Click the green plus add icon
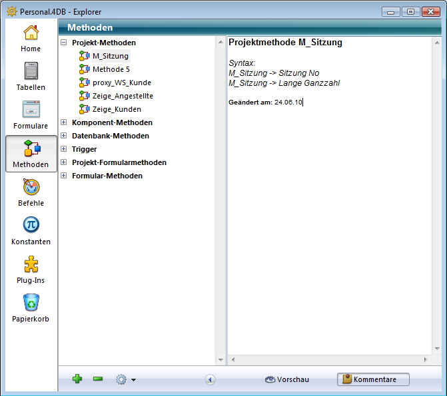 click(x=77, y=379)
